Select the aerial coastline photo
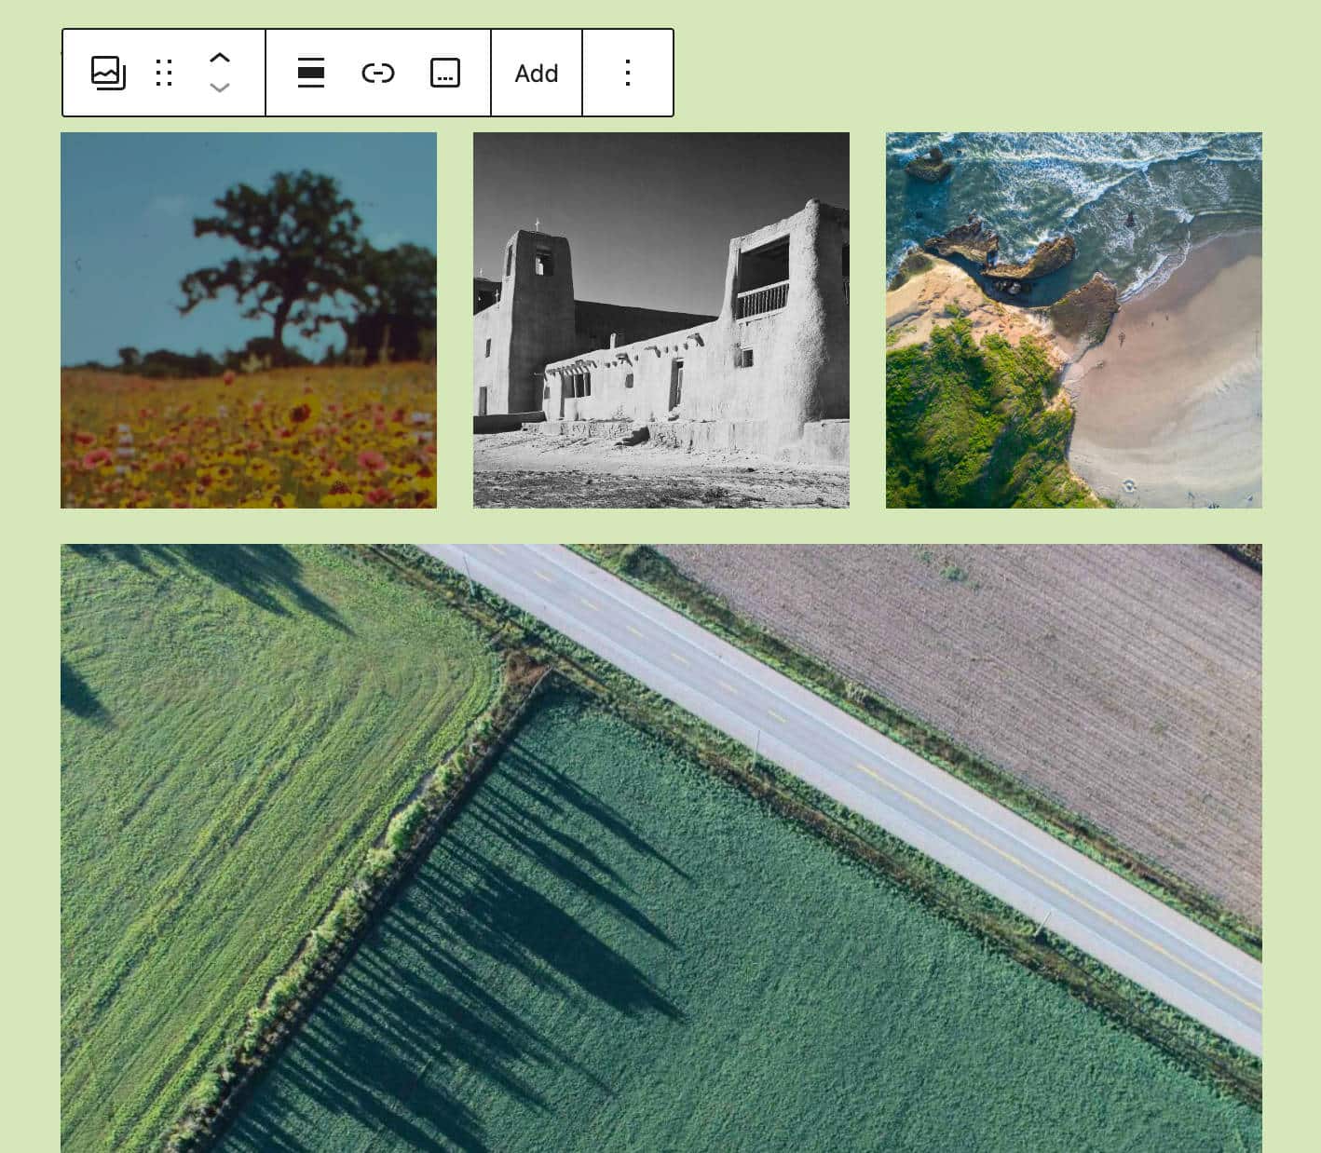The image size is (1321, 1153). tap(1073, 319)
